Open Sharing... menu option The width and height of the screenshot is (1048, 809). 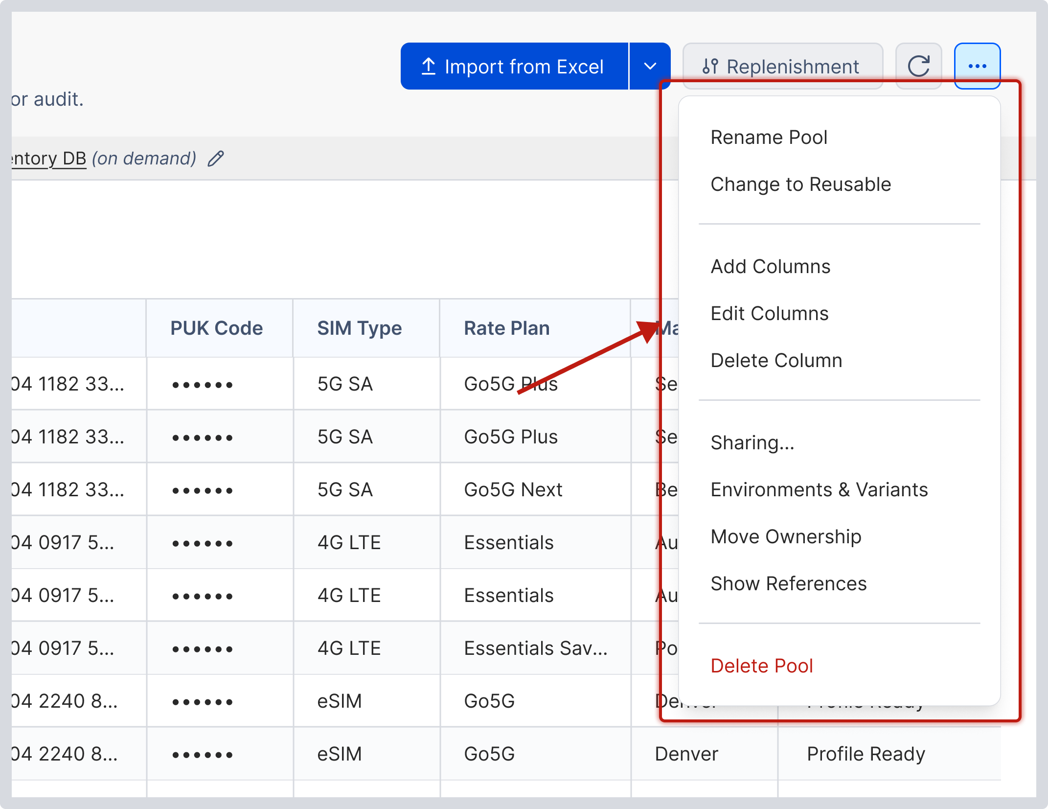839,443
